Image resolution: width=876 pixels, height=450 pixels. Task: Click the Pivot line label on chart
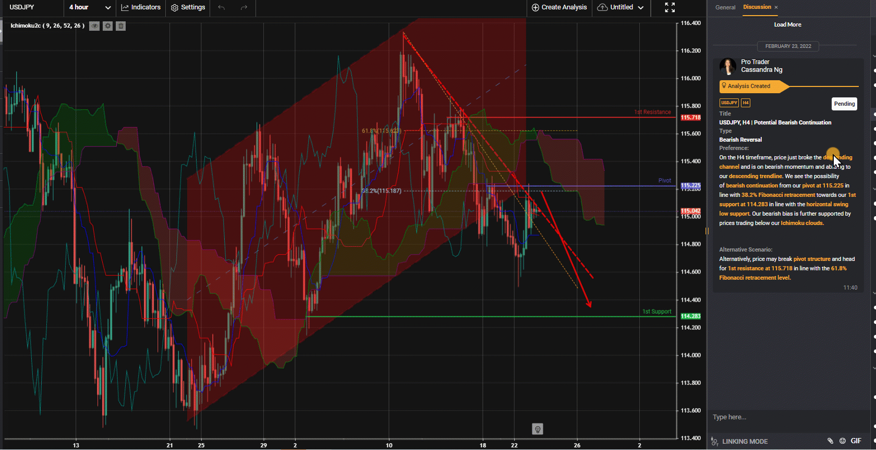click(665, 181)
